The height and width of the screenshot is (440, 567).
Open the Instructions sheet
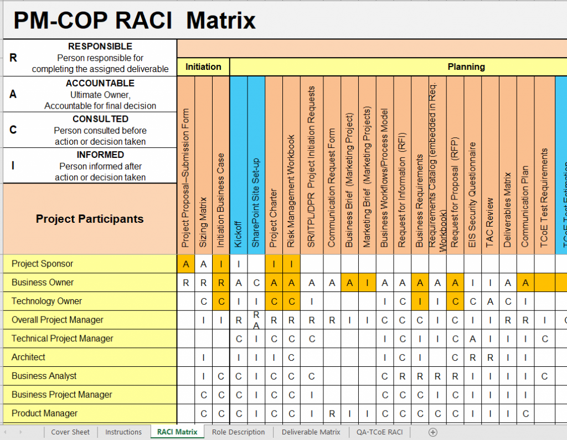(x=123, y=432)
